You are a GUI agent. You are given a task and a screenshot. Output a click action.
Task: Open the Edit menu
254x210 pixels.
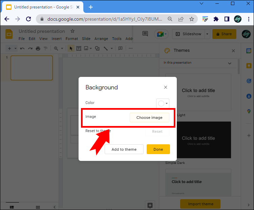pyautogui.click(x=32, y=39)
